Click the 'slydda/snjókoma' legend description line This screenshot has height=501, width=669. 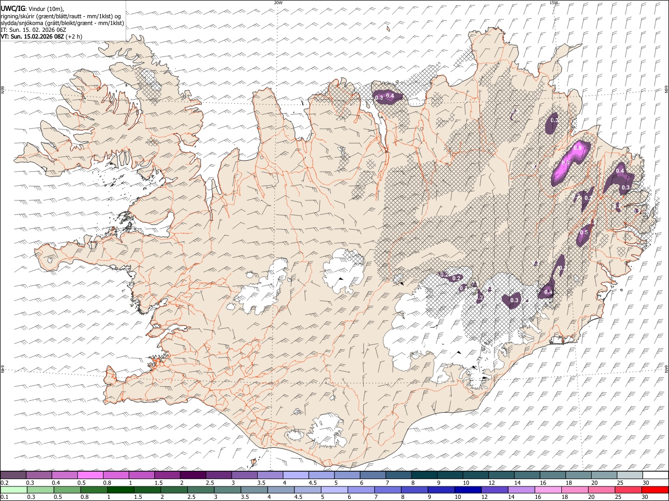[x=63, y=23]
